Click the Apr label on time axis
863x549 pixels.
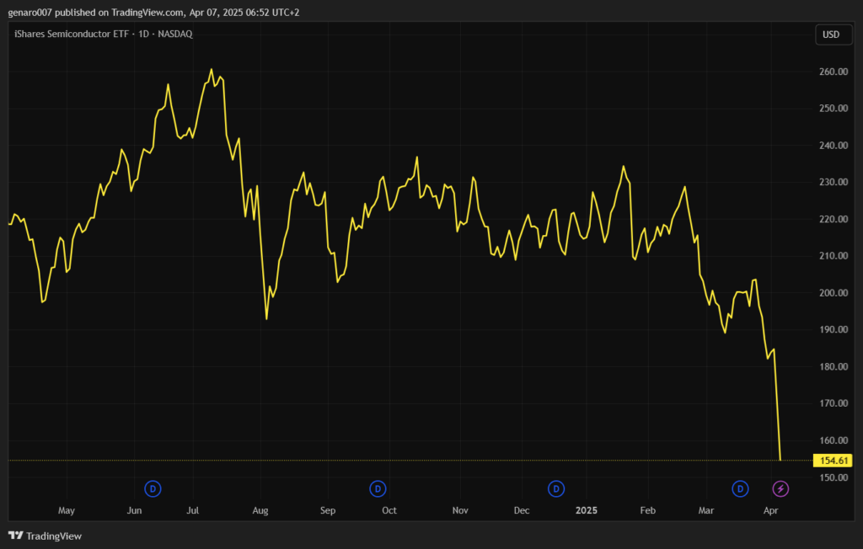770,510
